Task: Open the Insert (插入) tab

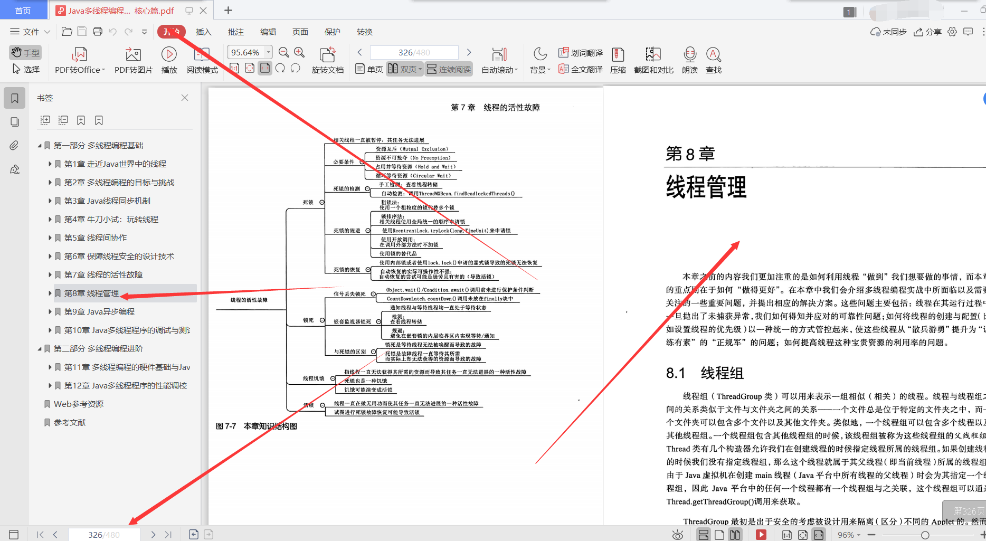Action: tap(203, 32)
